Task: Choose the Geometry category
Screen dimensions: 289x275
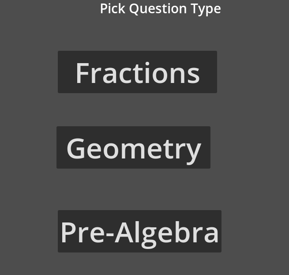Action: [x=133, y=147]
